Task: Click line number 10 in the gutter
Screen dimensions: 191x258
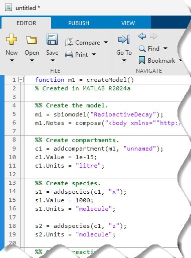Action: click(12, 157)
